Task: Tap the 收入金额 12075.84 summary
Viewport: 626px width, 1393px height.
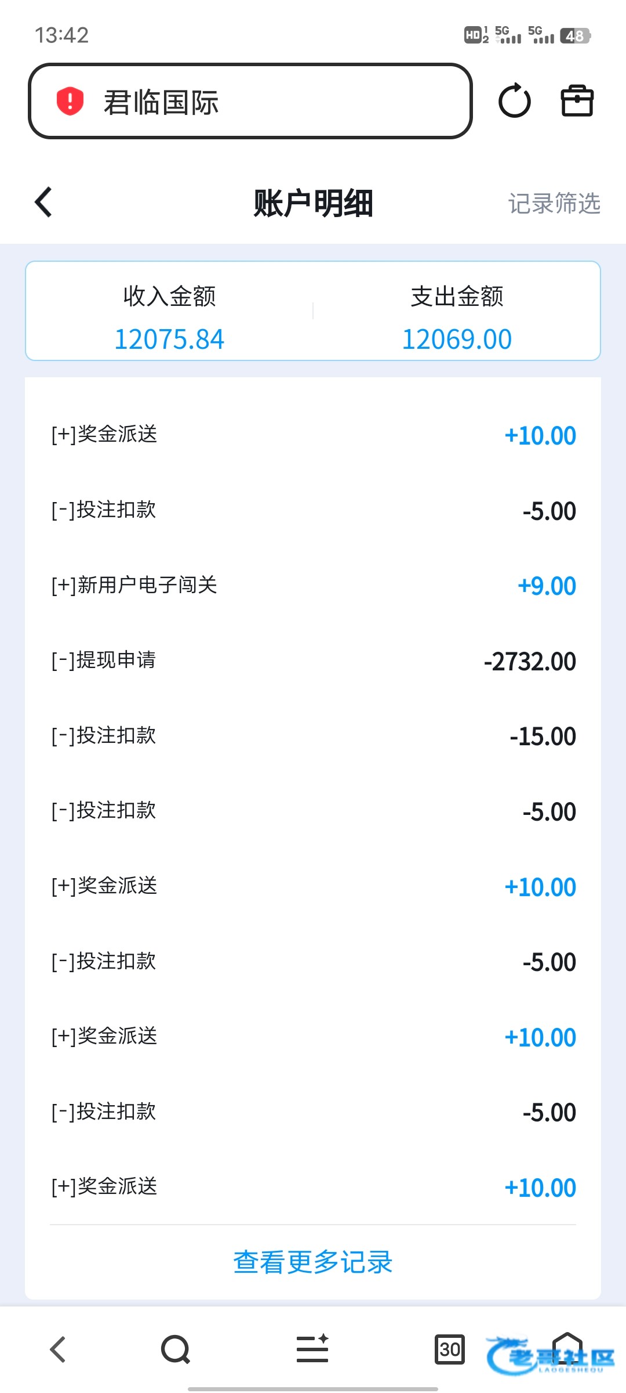Action: (x=169, y=317)
